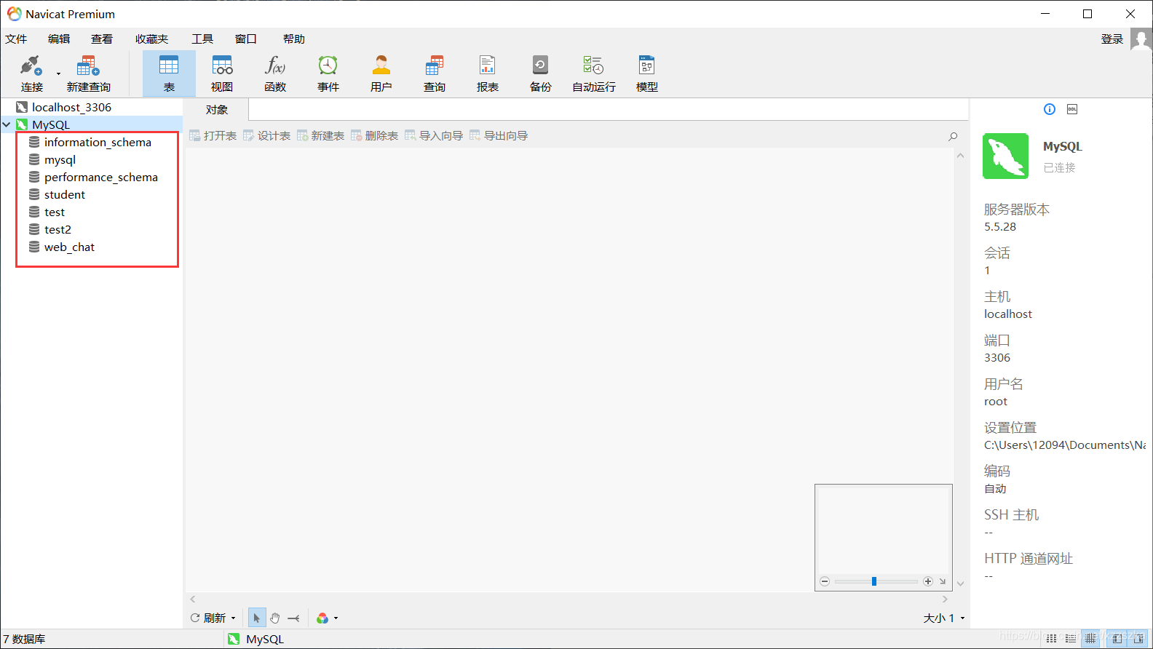Open the Window (窗口) menu

[x=246, y=39]
